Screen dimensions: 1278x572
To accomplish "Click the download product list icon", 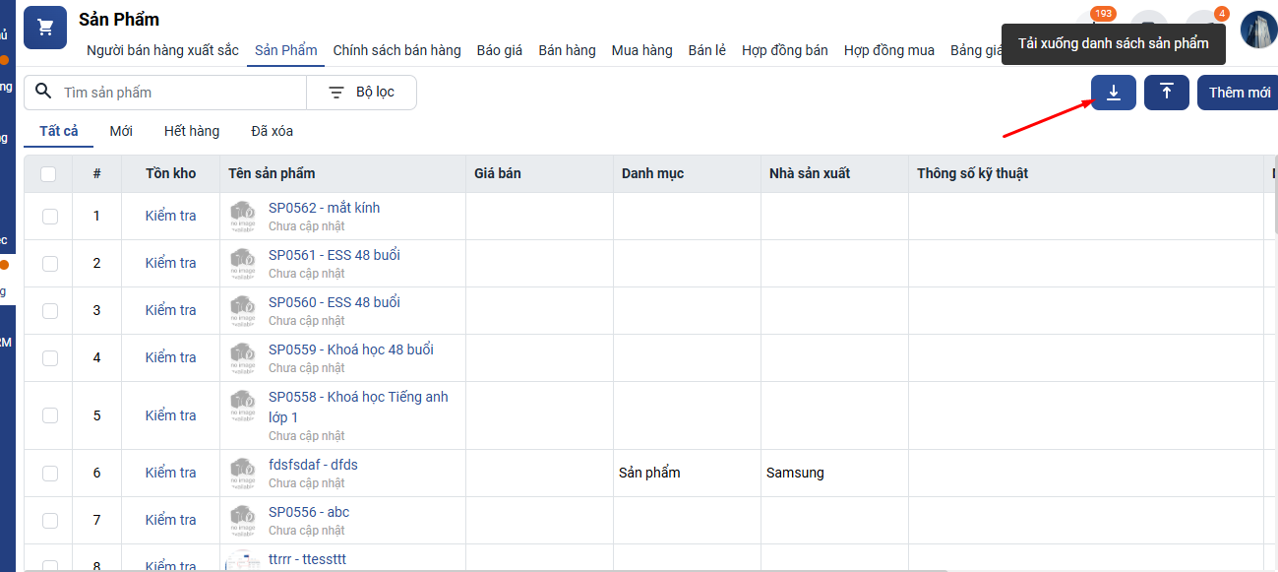I will click(x=1114, y=93).
